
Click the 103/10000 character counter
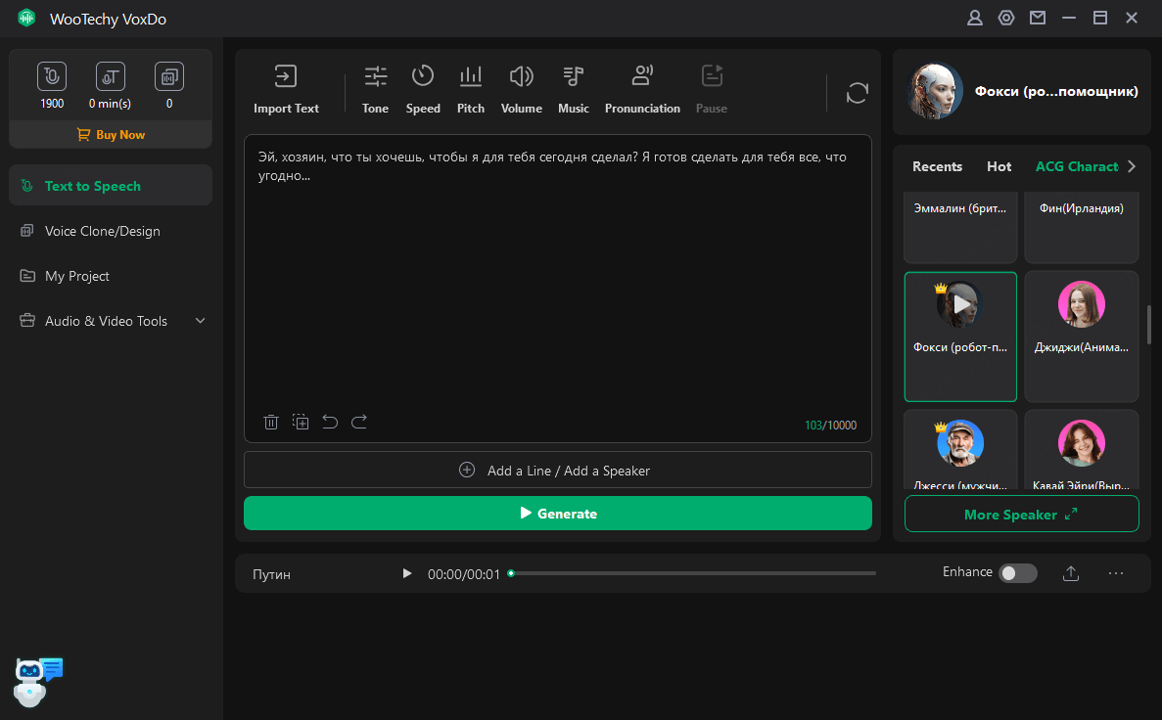tap(830, 426)
